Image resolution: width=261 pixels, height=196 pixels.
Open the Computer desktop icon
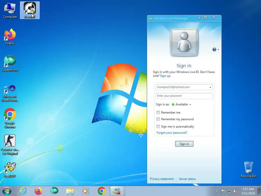coord(10,10)
